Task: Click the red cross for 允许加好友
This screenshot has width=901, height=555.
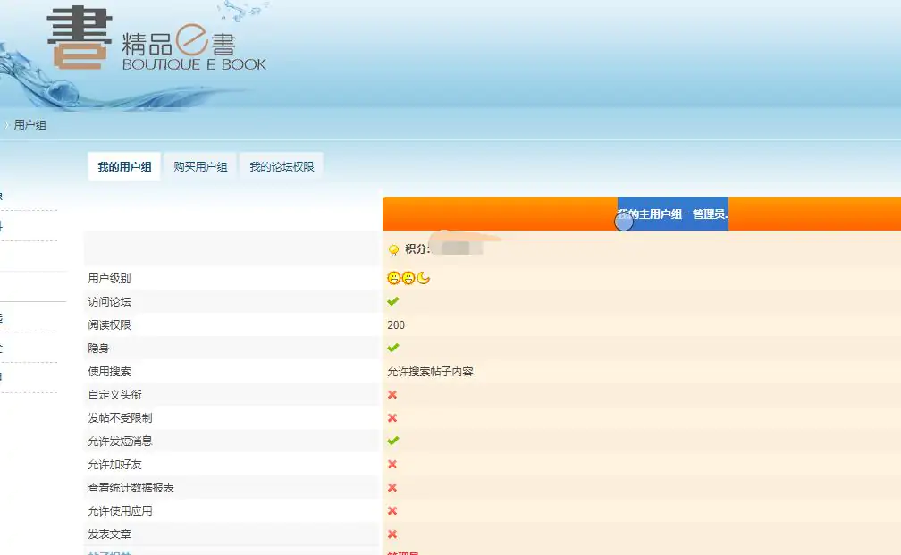Action: [392, 464]
